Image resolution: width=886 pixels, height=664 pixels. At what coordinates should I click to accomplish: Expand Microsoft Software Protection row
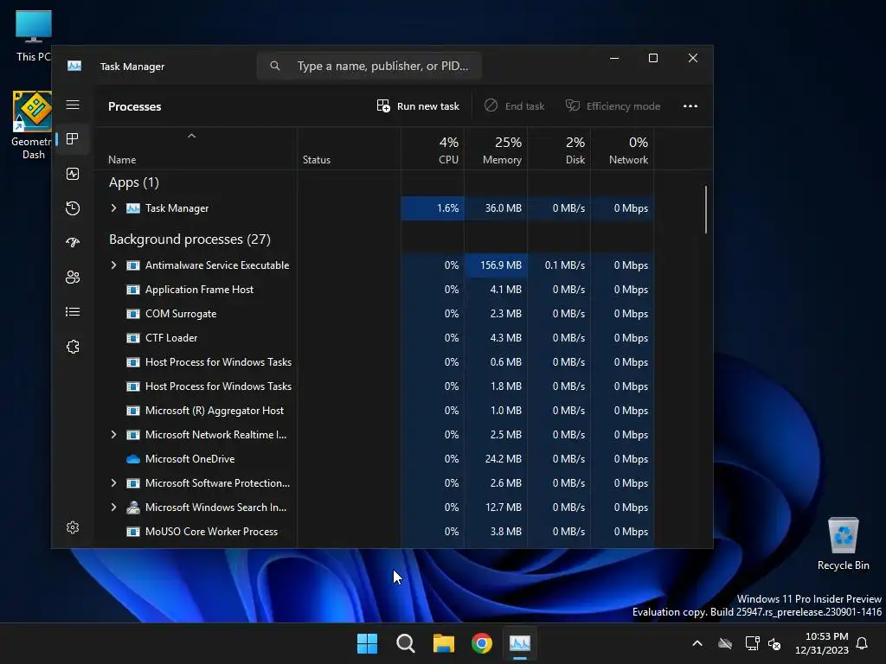(x=113, y=483)
